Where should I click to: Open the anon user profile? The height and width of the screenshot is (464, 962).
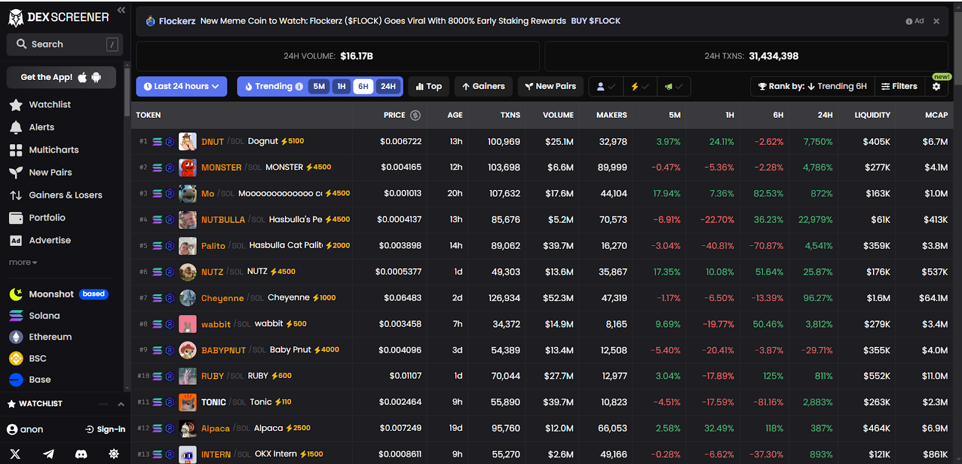pyautogui.click(x=25, y=429)
